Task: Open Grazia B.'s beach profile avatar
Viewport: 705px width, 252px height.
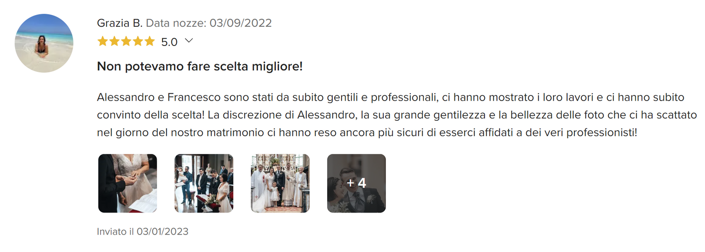Action: click(x=44, y=43)
